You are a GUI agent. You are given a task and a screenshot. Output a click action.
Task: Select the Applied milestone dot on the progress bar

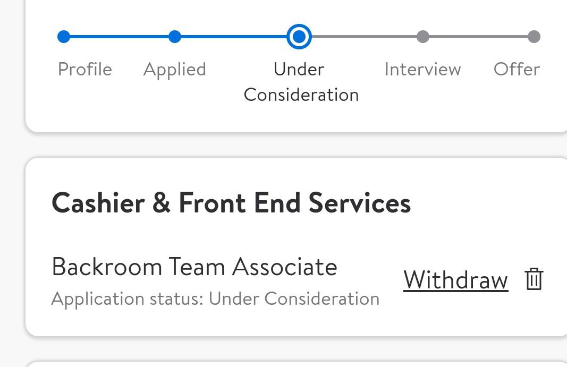click(175, 37)
